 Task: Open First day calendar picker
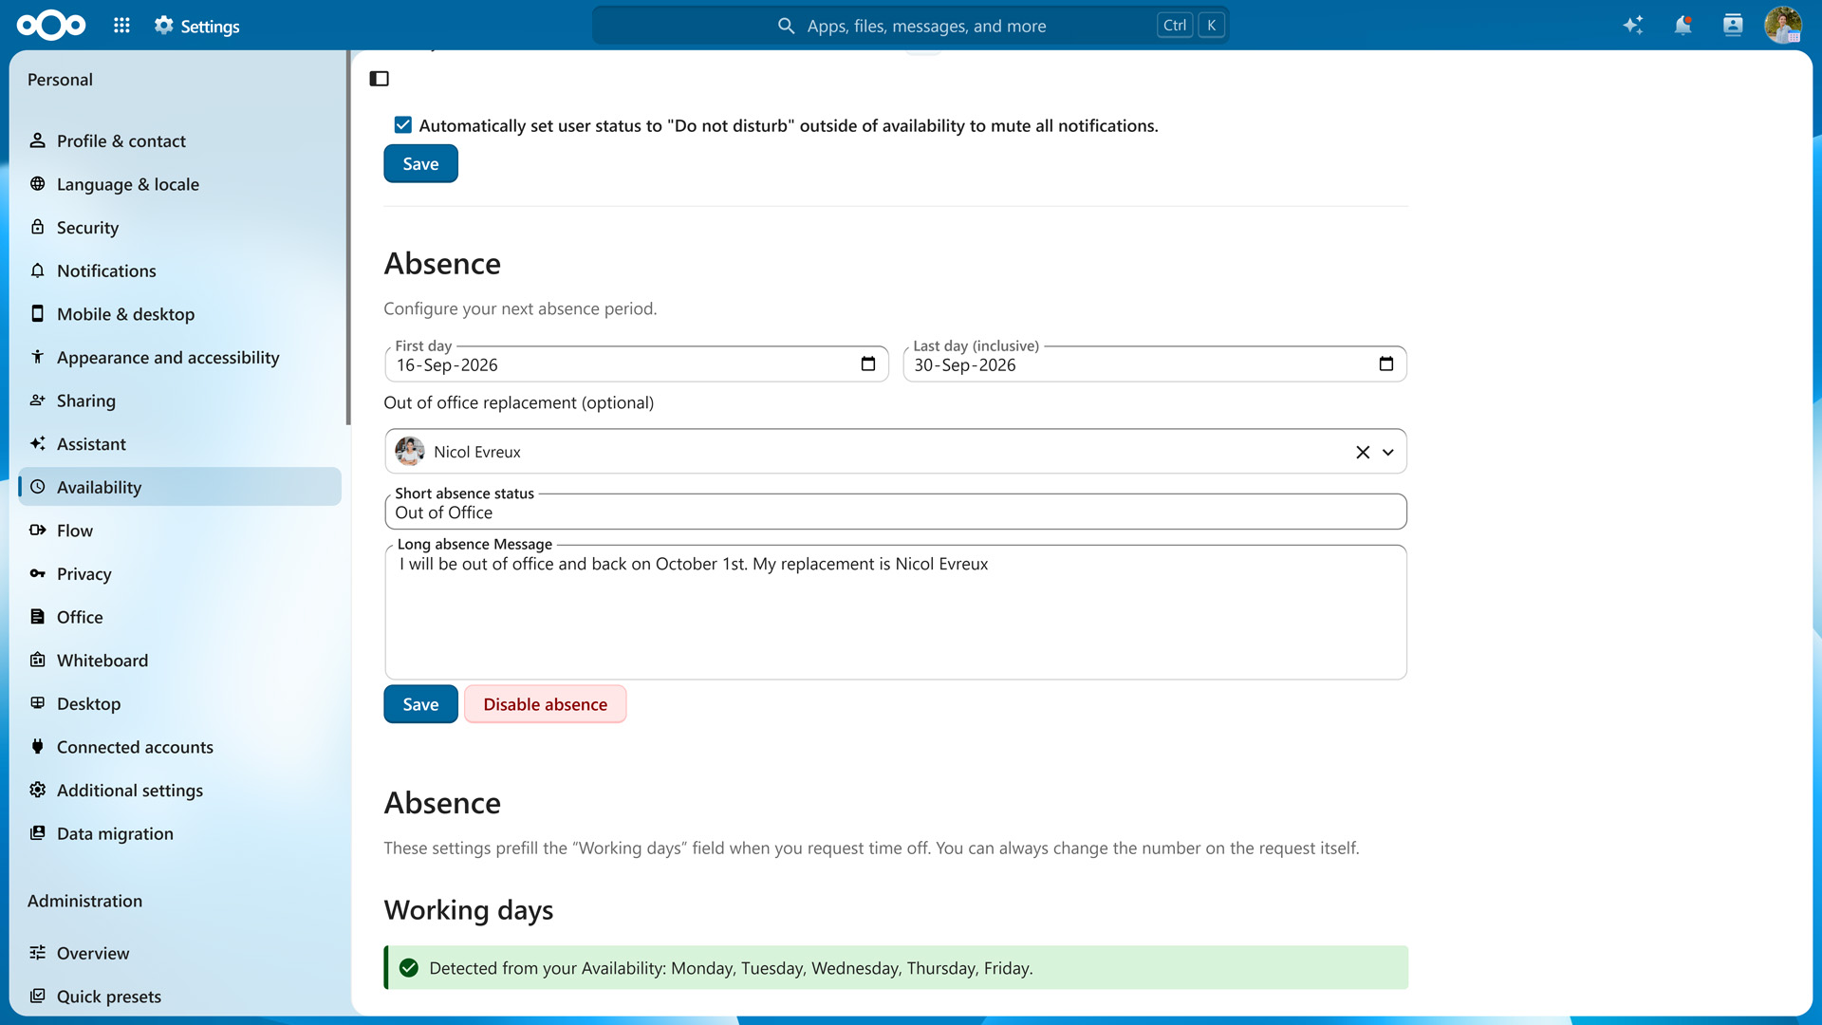click(867, 364)
